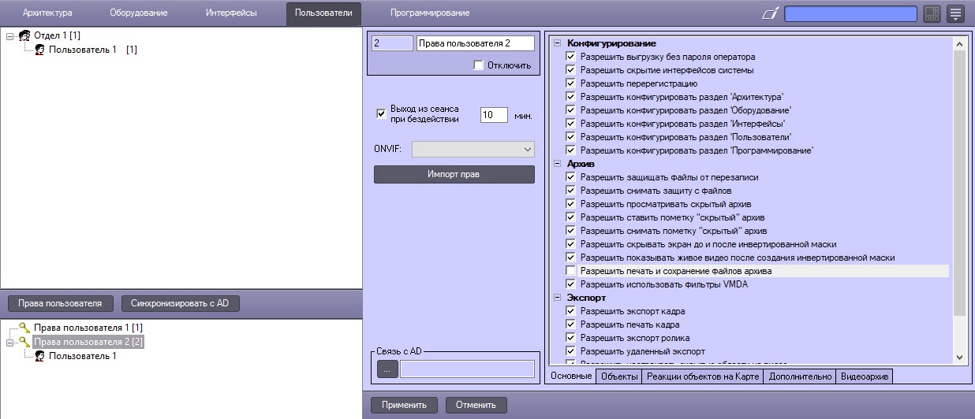Enable the Отключить checkbox
The width and height of the screenshot is (975, 419).
478,65
